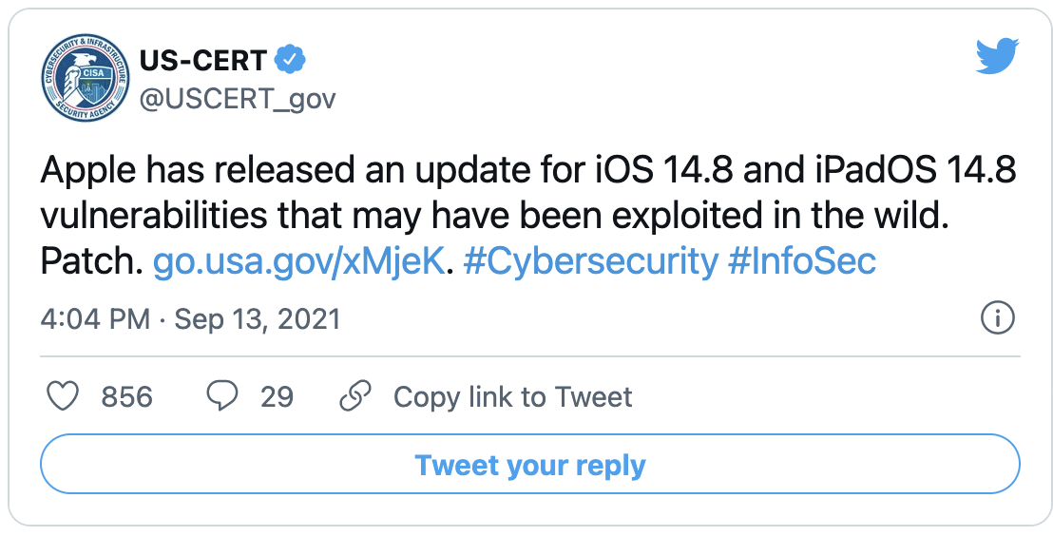The height and width of the screenshot is (536, 1053).
Task: Open the go.usa.gov/xMjeK link
Action: (298, 261)
